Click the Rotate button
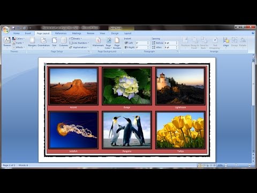Viewport: 257px width, 193px height. (243, 42)
